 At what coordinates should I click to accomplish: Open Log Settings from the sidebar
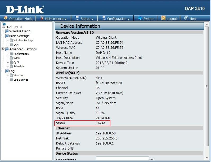tap(21, 80)
